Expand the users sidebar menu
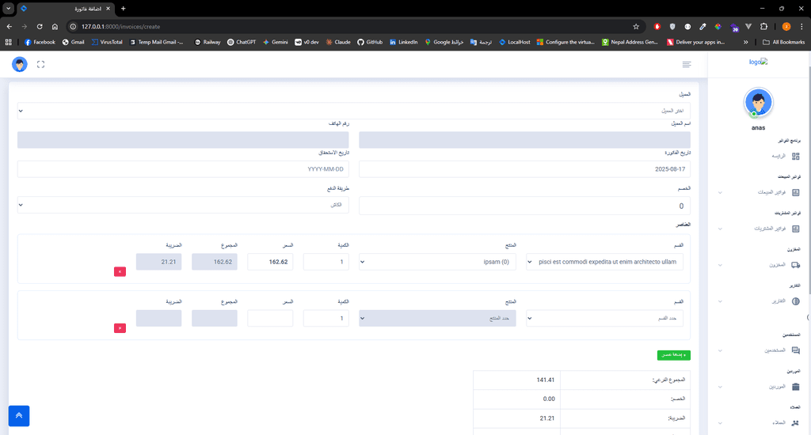Image resolution: width=811 pixels, height=435 pixels. (720, 351)
